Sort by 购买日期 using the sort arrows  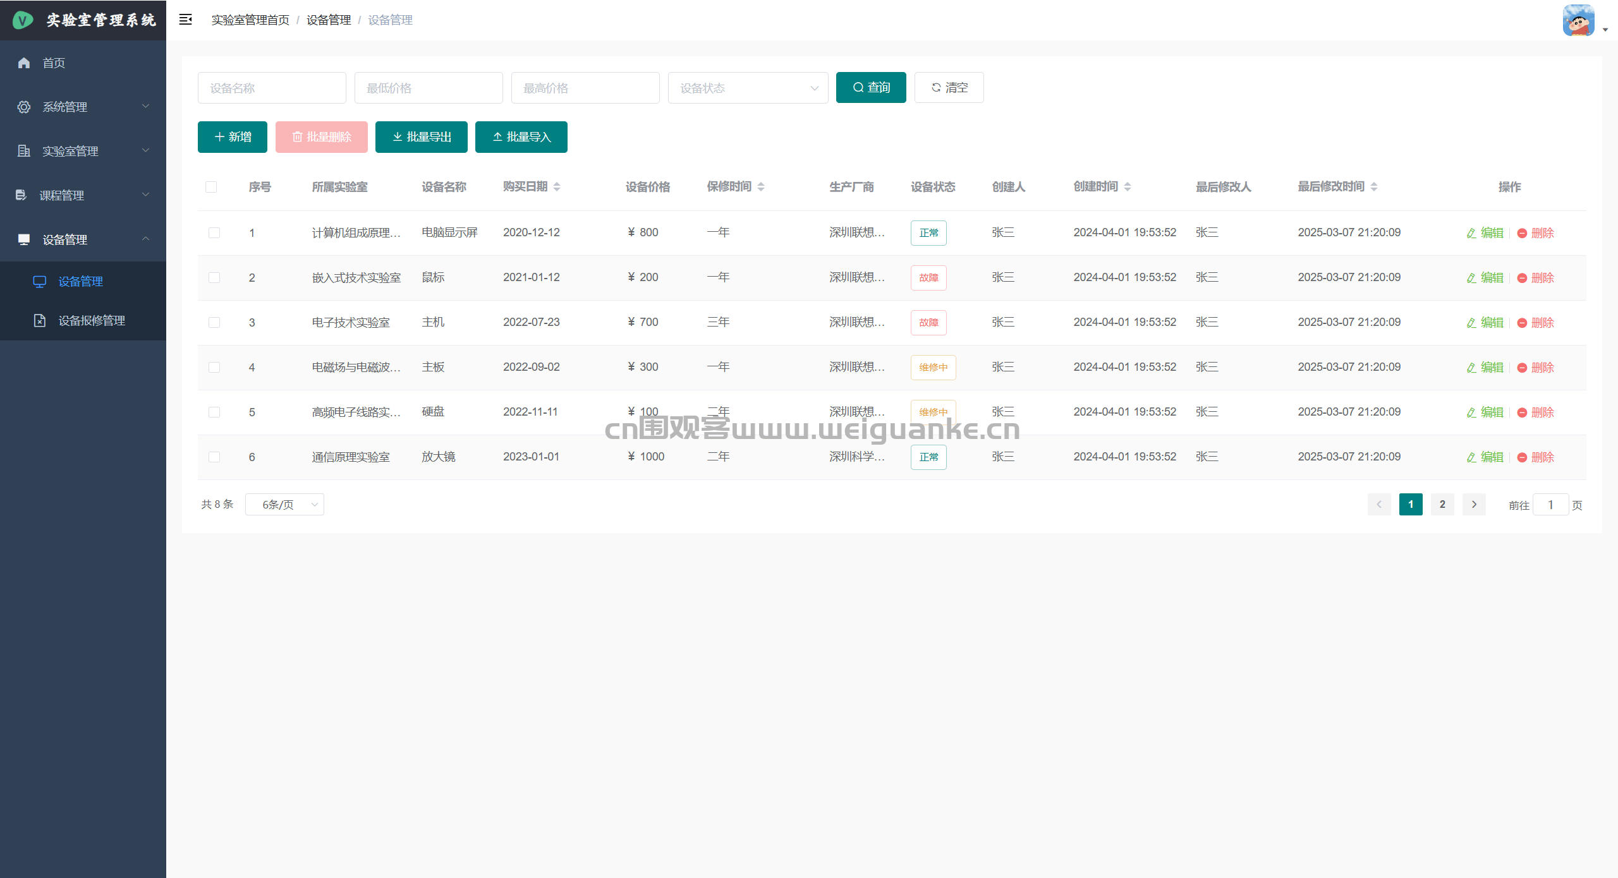(557, 187)
